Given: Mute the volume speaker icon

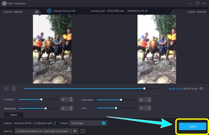Looking at the screenshot, I should (201, 89).
